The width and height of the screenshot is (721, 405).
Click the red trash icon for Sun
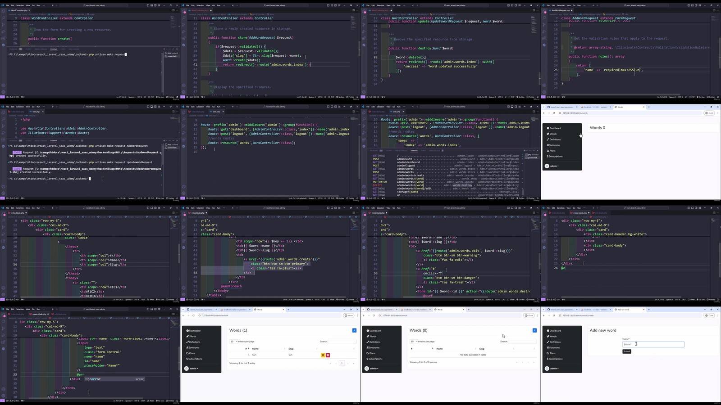[x=328, y=355]
